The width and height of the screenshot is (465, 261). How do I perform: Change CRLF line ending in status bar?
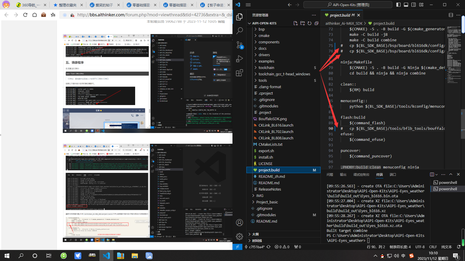coord(433,247)
